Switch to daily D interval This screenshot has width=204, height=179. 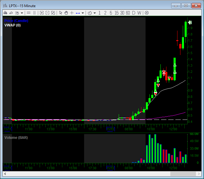(134, 13)
